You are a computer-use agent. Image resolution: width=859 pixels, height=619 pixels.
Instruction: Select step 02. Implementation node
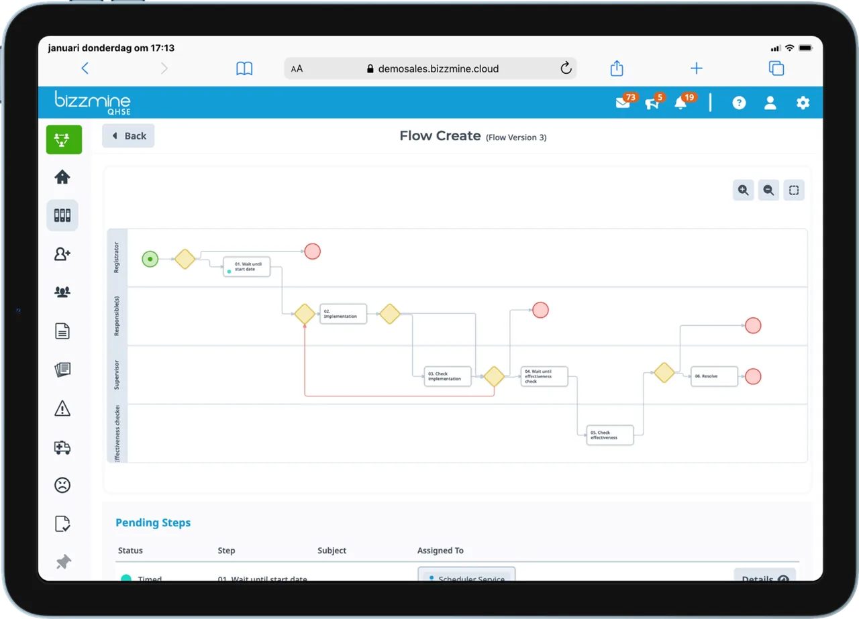[x=343, y=314]
